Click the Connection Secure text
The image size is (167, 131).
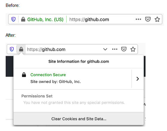click(x=48, y=75)
